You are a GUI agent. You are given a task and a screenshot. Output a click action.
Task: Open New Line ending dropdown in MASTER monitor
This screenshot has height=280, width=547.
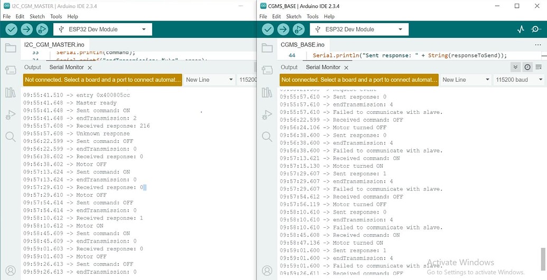pos(209,80)
